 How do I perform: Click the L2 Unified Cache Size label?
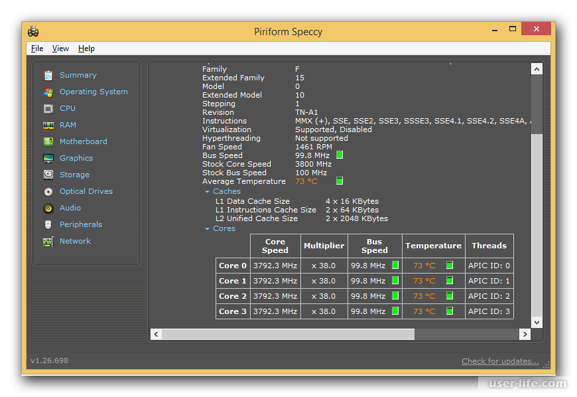coord(257,218)
